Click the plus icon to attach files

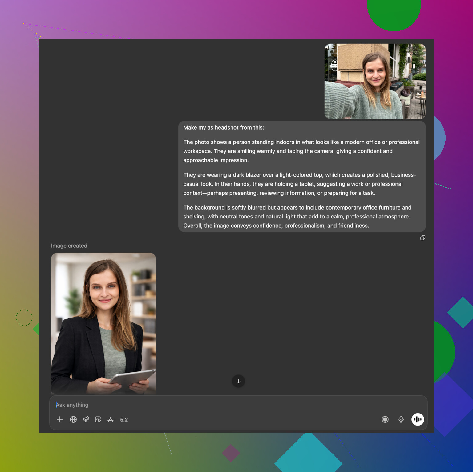[x=60, y=419]
